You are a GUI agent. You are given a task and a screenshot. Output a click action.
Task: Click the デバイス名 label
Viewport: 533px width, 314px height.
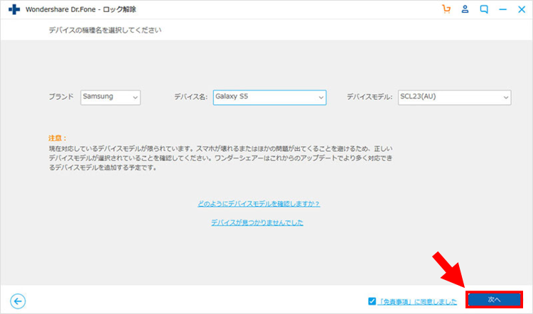(x=191, y=97)
